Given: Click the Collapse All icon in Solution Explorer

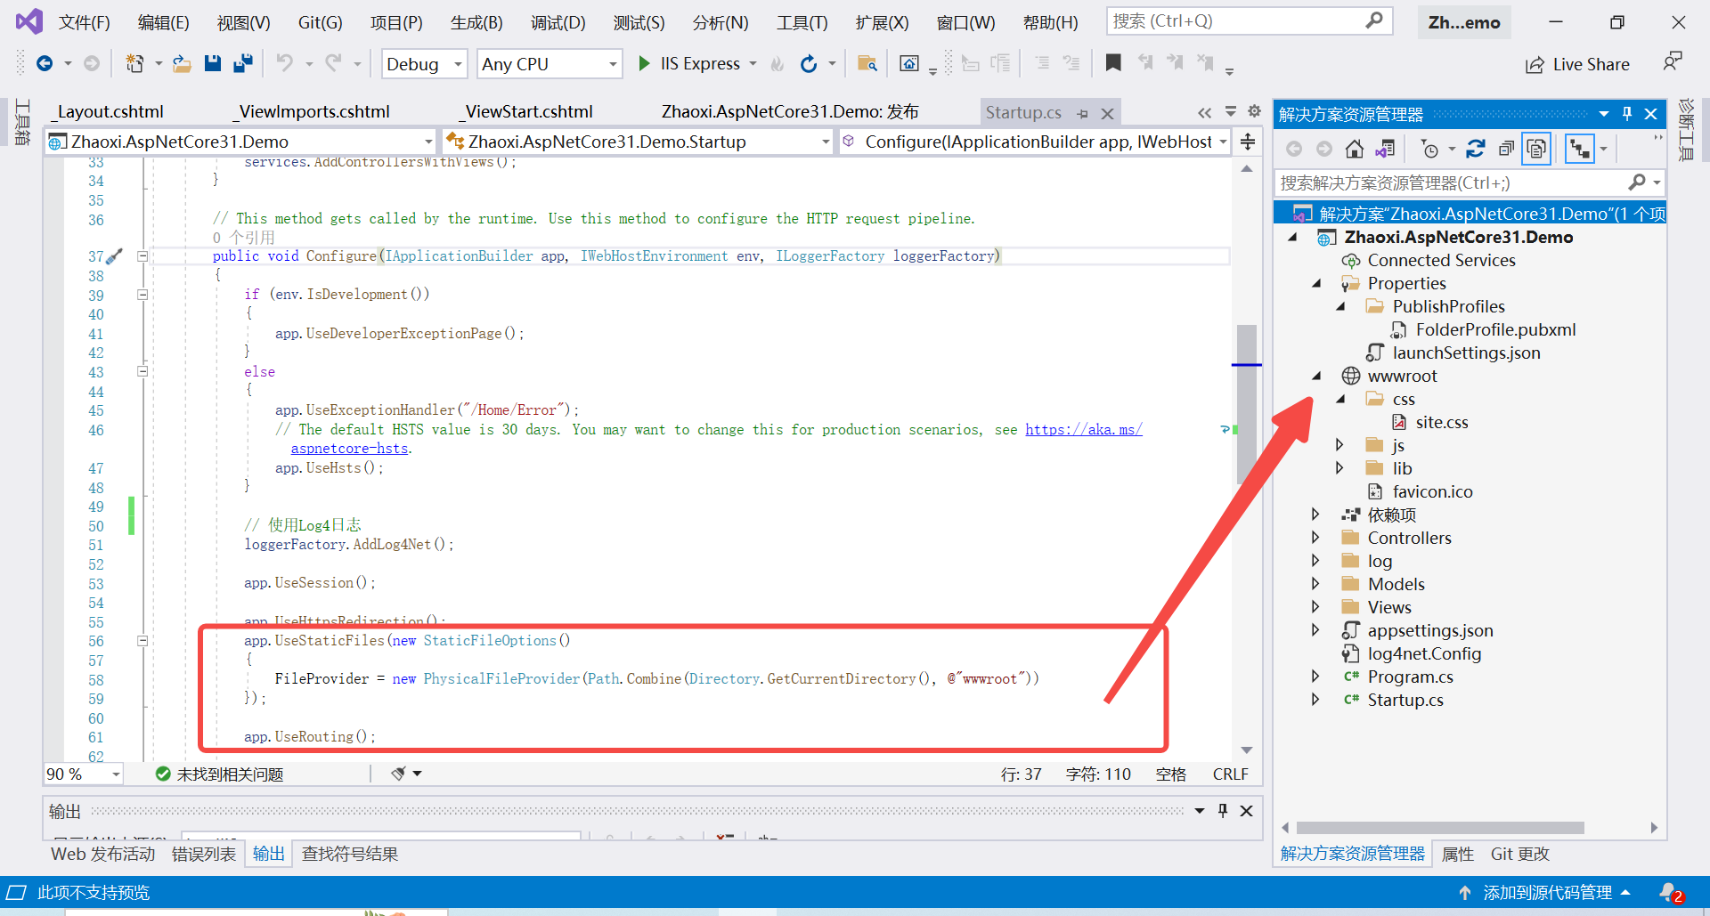Looking at the screenshot, I should tap(1506, 149).
